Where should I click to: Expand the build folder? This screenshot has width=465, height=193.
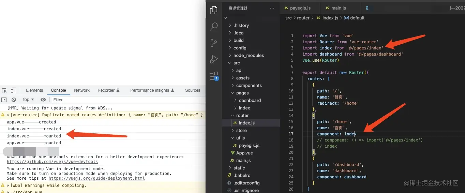pos(230,40)
